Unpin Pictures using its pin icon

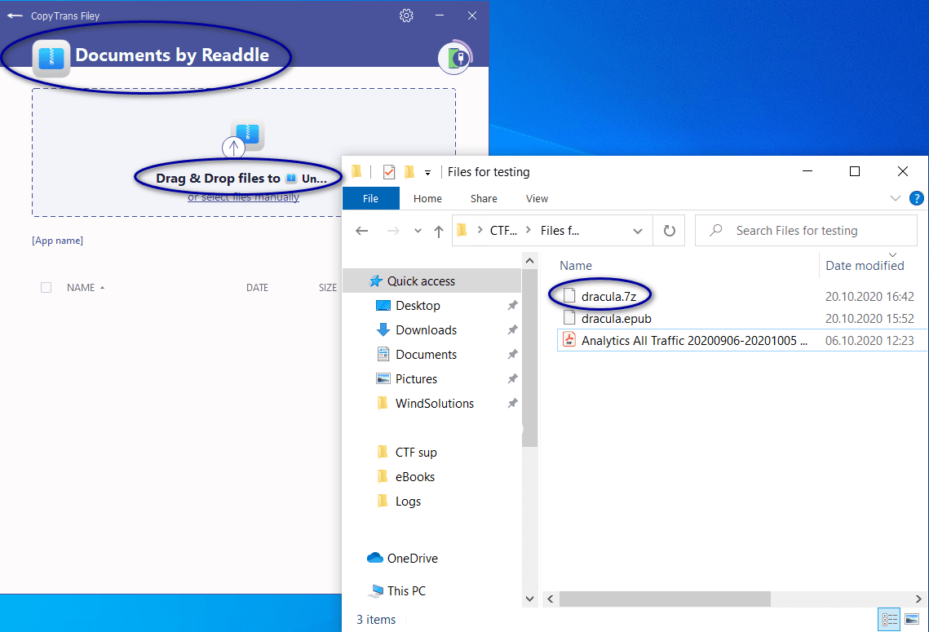pyautogui.click(x=512, y=379)
